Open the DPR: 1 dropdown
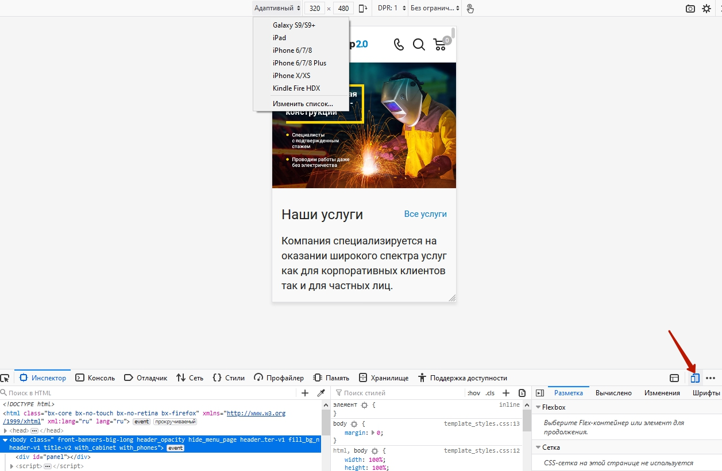This screenshot has width=722, height=471. click(x=392, y=8)
